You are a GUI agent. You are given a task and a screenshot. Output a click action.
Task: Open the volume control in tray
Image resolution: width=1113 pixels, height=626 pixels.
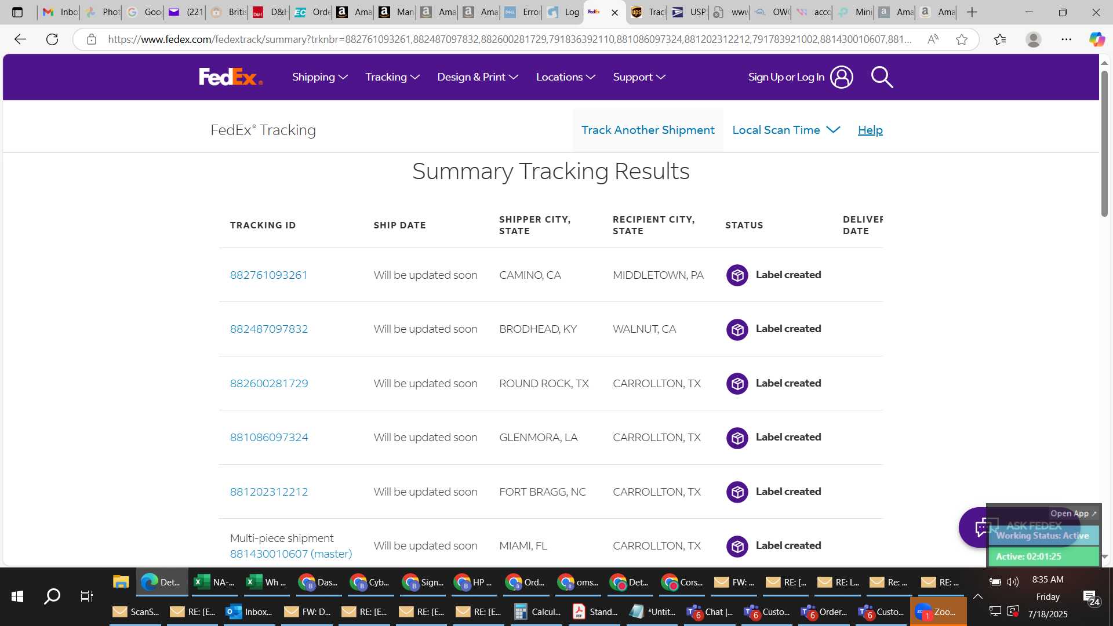coord(1012,582)
